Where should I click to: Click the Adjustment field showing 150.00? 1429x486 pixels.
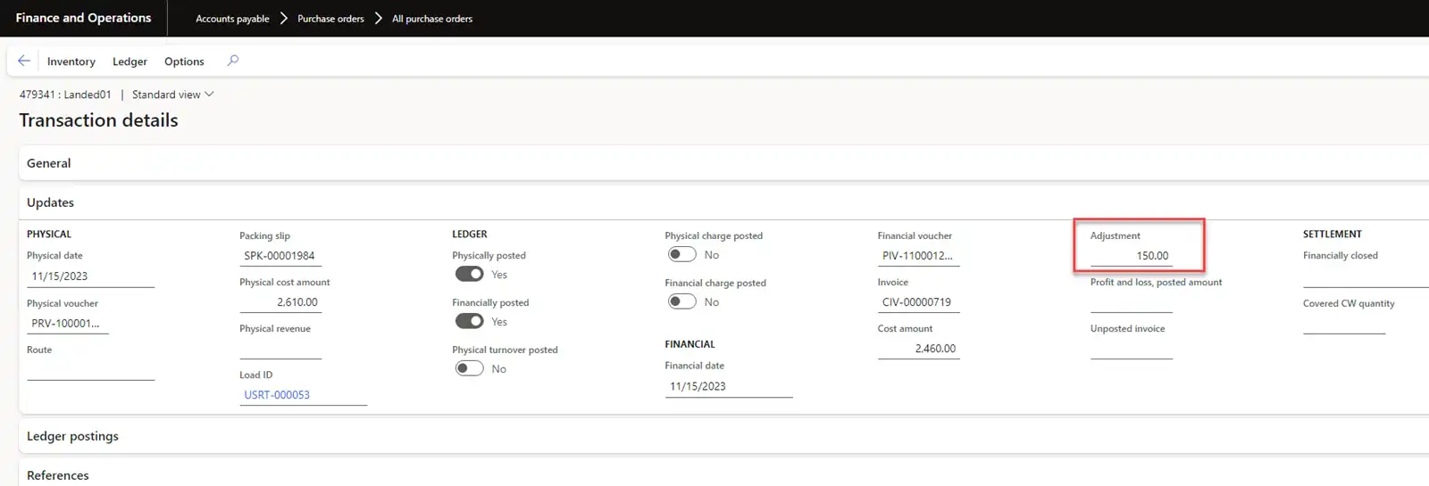tap(1132, 256)
